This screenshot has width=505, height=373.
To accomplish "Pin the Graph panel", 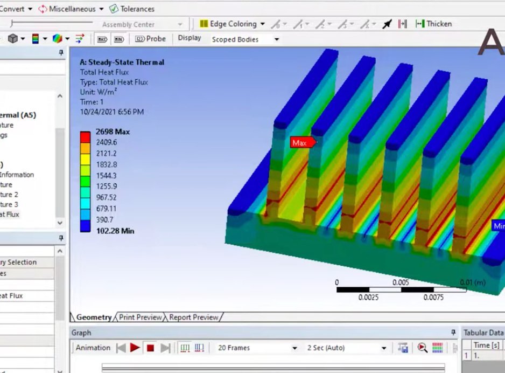I will coord(453,333).
